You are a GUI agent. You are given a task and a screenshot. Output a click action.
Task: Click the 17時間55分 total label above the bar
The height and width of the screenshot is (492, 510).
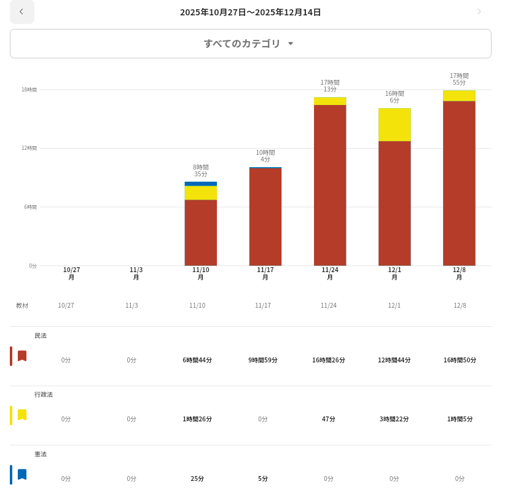[x=459, y=79]
